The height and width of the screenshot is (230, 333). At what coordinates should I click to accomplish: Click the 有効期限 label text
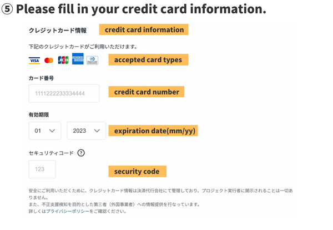click(39, 114)
